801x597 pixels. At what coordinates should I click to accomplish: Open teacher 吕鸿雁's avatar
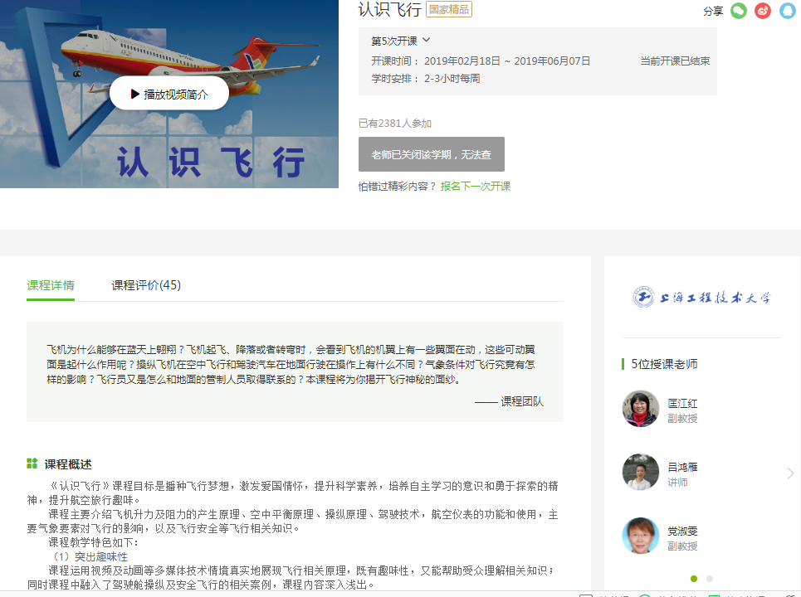pyautogui.click(x=640, y=472)
